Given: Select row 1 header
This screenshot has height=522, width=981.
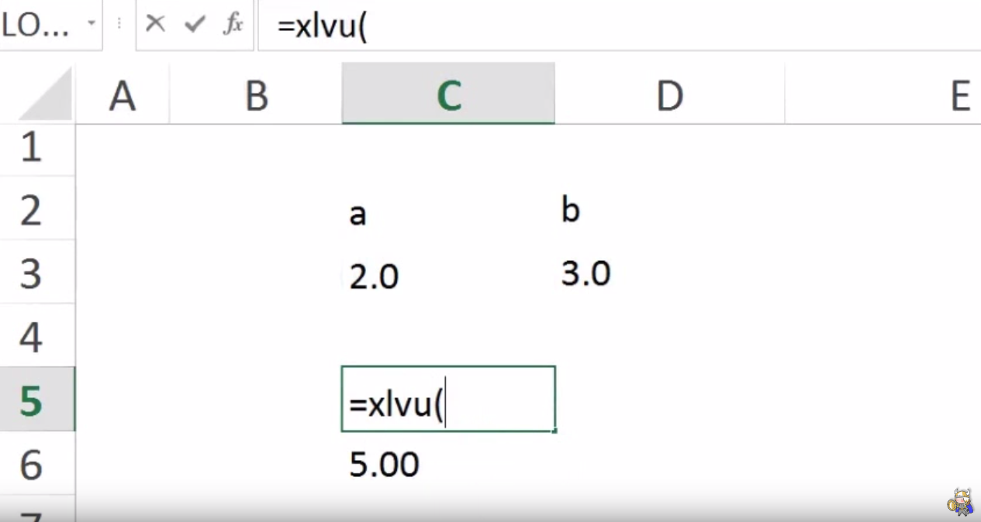Looking at the screenshot, I should coord(31,147).
